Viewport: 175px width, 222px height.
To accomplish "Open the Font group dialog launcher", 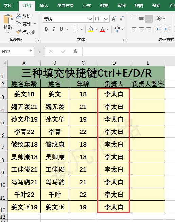I will click(x=125, y=40).
